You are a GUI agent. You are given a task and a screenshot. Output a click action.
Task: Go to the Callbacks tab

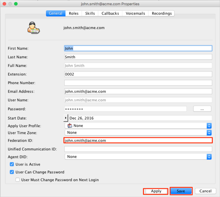coord(110,13)
